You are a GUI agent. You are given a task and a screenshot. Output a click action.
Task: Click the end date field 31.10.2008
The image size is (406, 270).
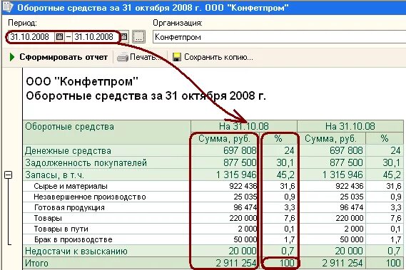coord(94,37)
